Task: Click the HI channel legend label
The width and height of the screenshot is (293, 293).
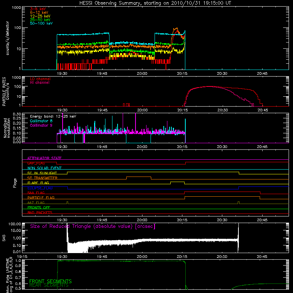Action: [40, 83]
